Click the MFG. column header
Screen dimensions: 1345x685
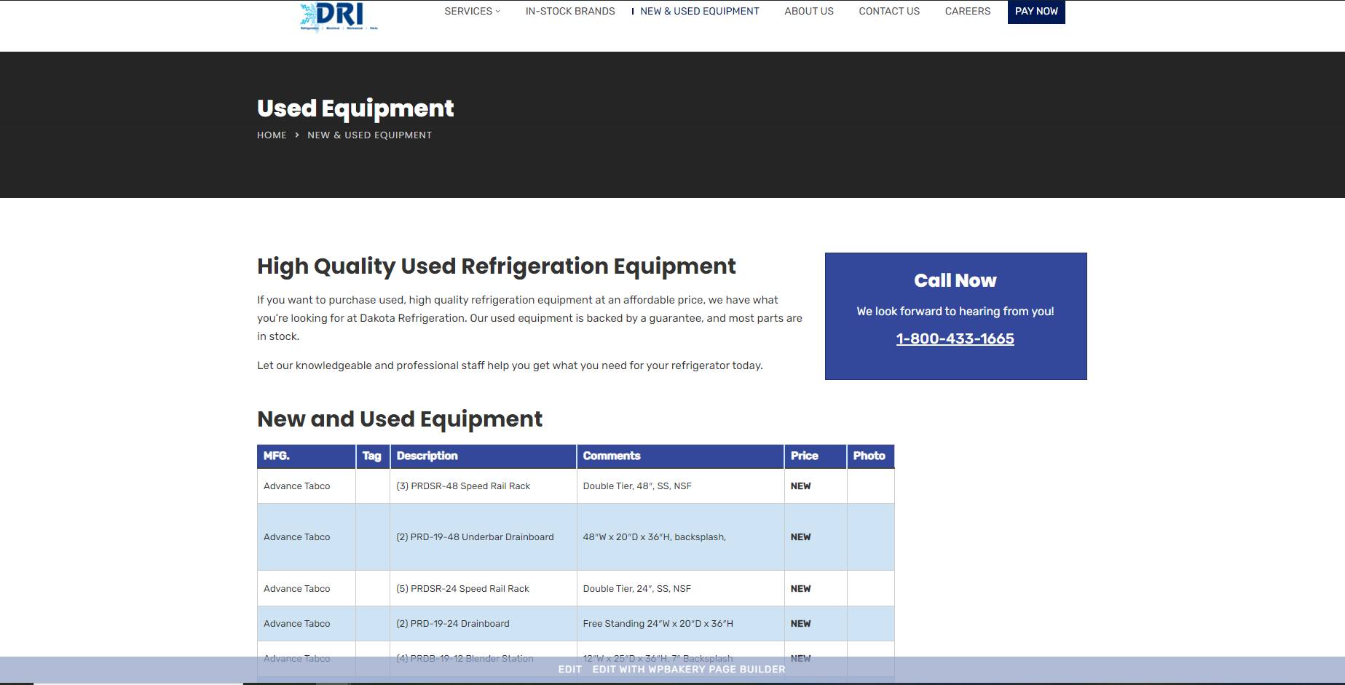(x=277, y=456)
